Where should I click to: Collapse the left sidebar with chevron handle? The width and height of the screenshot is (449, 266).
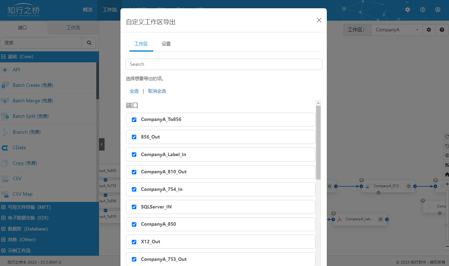(102, 144)
